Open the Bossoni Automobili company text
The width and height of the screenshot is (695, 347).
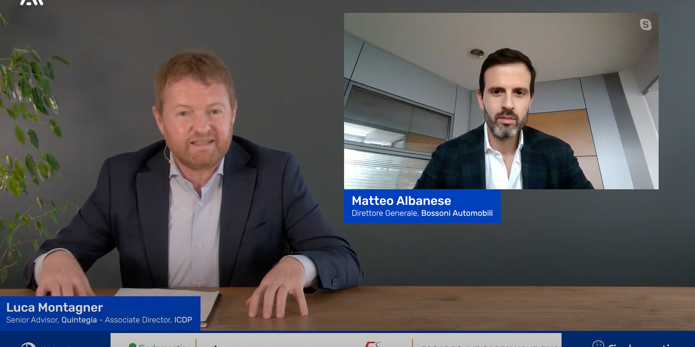pyautogui.click(x=457, y=213)
